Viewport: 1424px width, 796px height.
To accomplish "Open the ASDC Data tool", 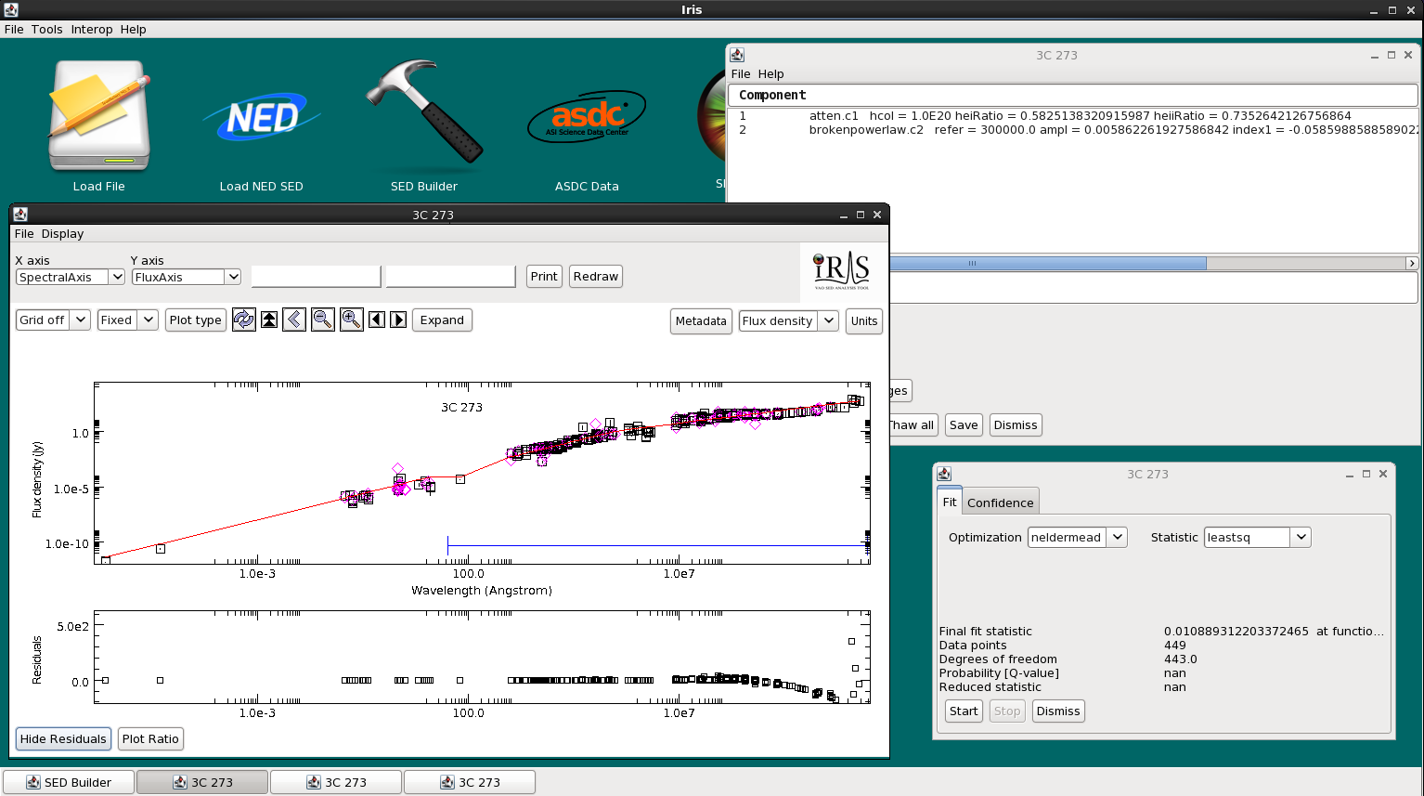I will (586, 117).
